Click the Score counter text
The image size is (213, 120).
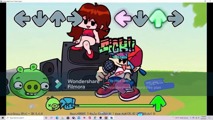pyautogui.click(x=78, y=114)
